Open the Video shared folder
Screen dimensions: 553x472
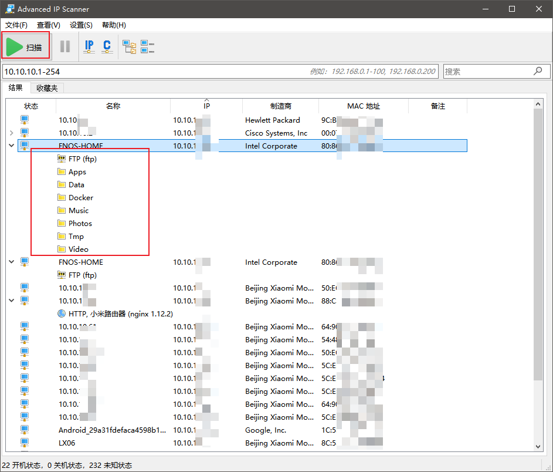[x=79, y=250]
